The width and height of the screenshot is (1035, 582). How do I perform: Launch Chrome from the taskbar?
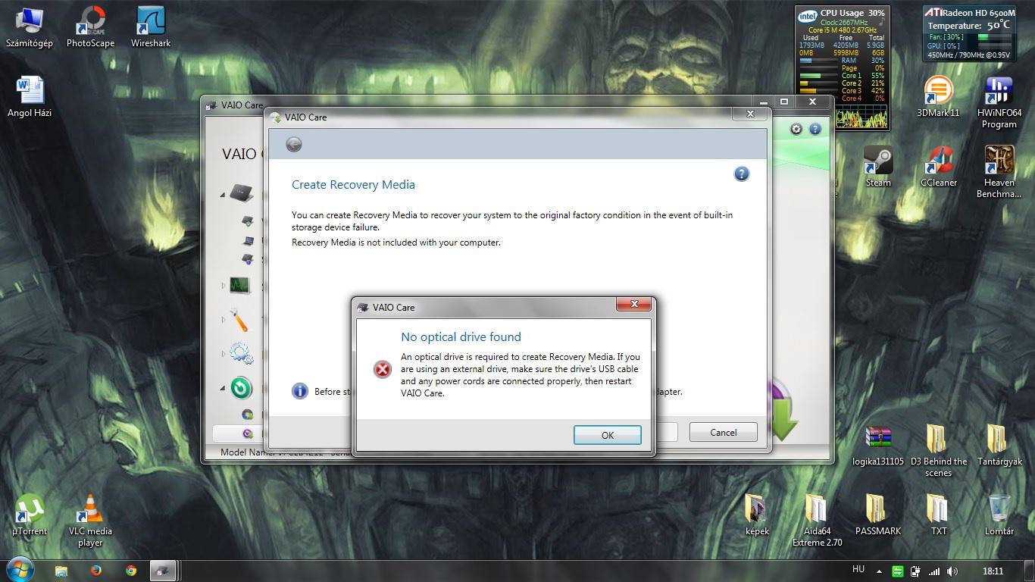pos(131,571)
